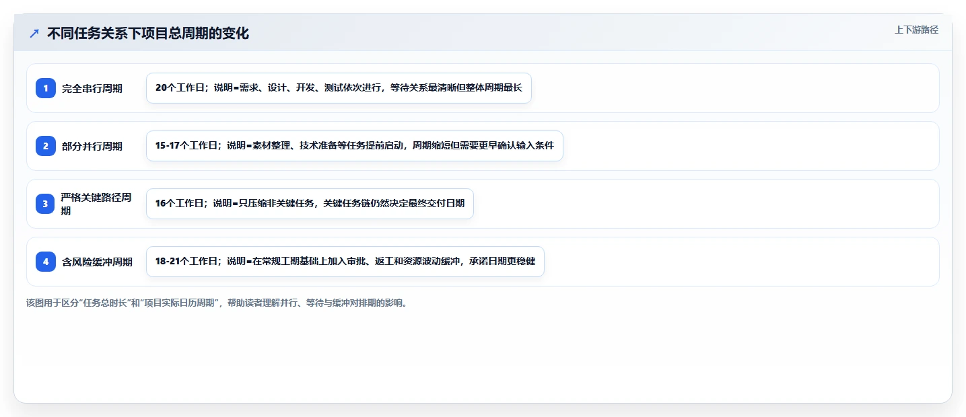The height and width of the screenshot is (417, 966).
Task: Click number badge 2 for 部分并行周期
Action: [x=46, y=146]
